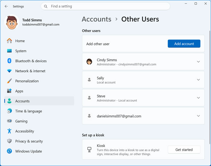Click Add other user label
The width and height of the screenshot is (211, 166).
[x=98, y=44]
